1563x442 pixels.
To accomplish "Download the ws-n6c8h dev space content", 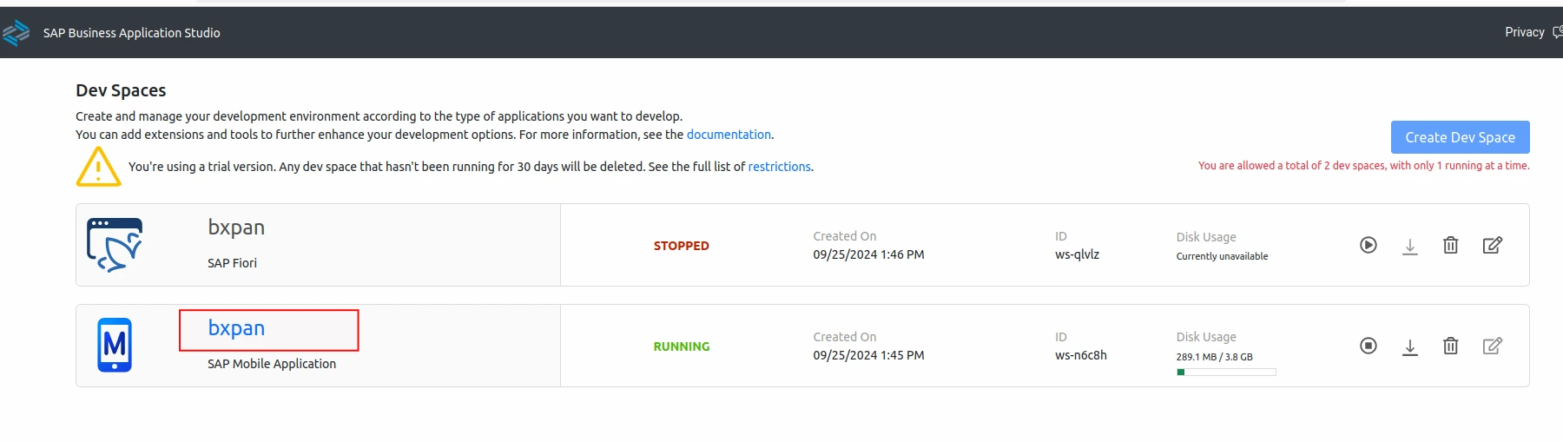I will (x=1410, y=346).
